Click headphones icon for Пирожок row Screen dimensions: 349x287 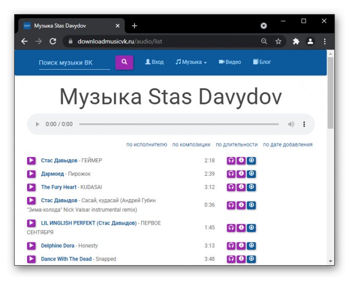[231, 174]
